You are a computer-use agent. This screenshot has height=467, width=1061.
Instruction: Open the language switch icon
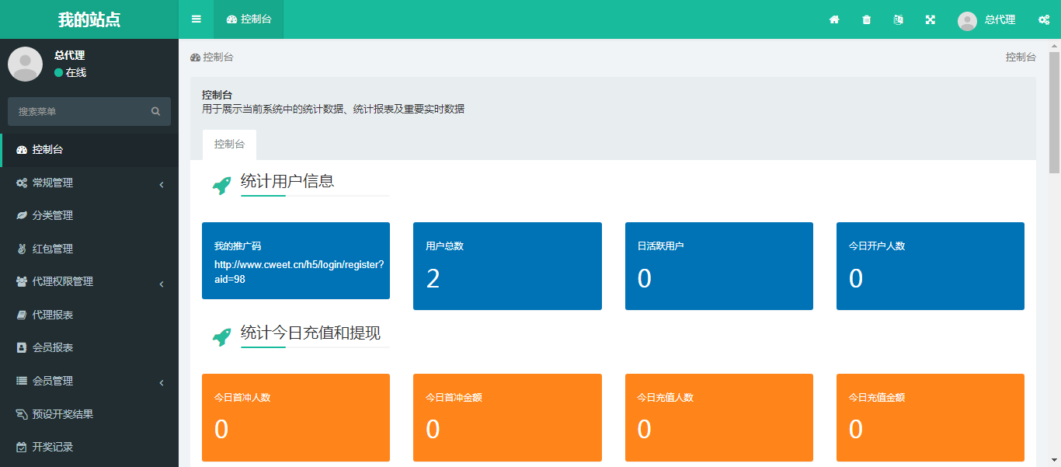(898, 19)
